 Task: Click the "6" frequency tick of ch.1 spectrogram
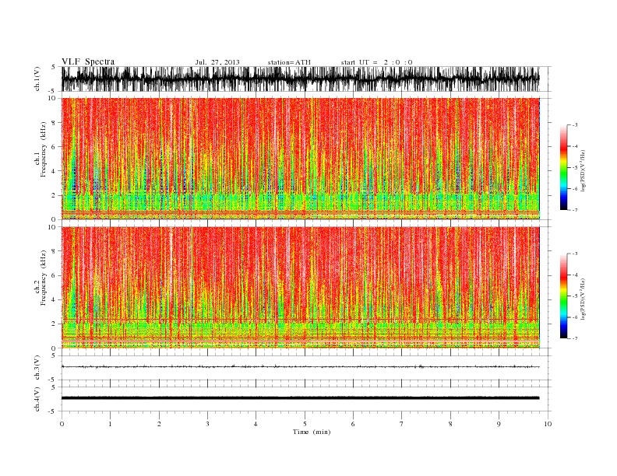click(x=54, y=147)
